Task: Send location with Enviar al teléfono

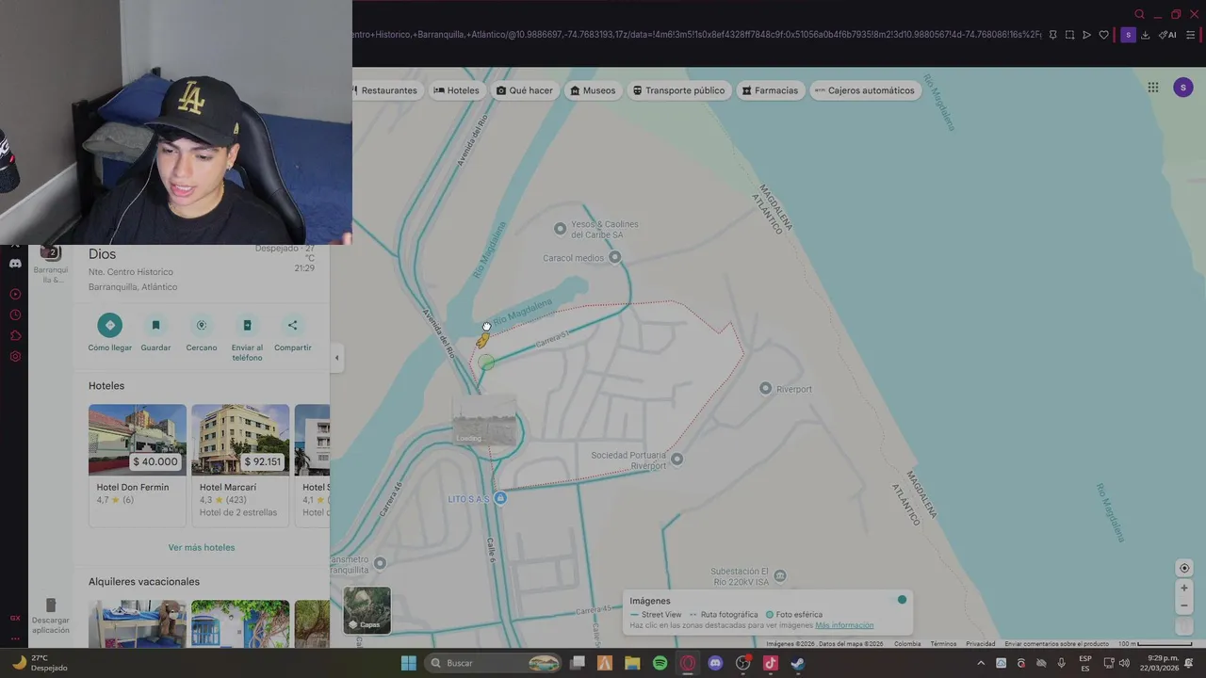Action: coord(247,325)
